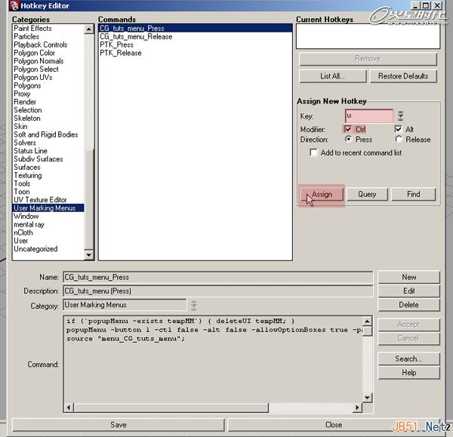Image resolution: width=453 pixels, height=437 pixels.
Task: Click Restore Defaults button
Action: pos(403,76)
